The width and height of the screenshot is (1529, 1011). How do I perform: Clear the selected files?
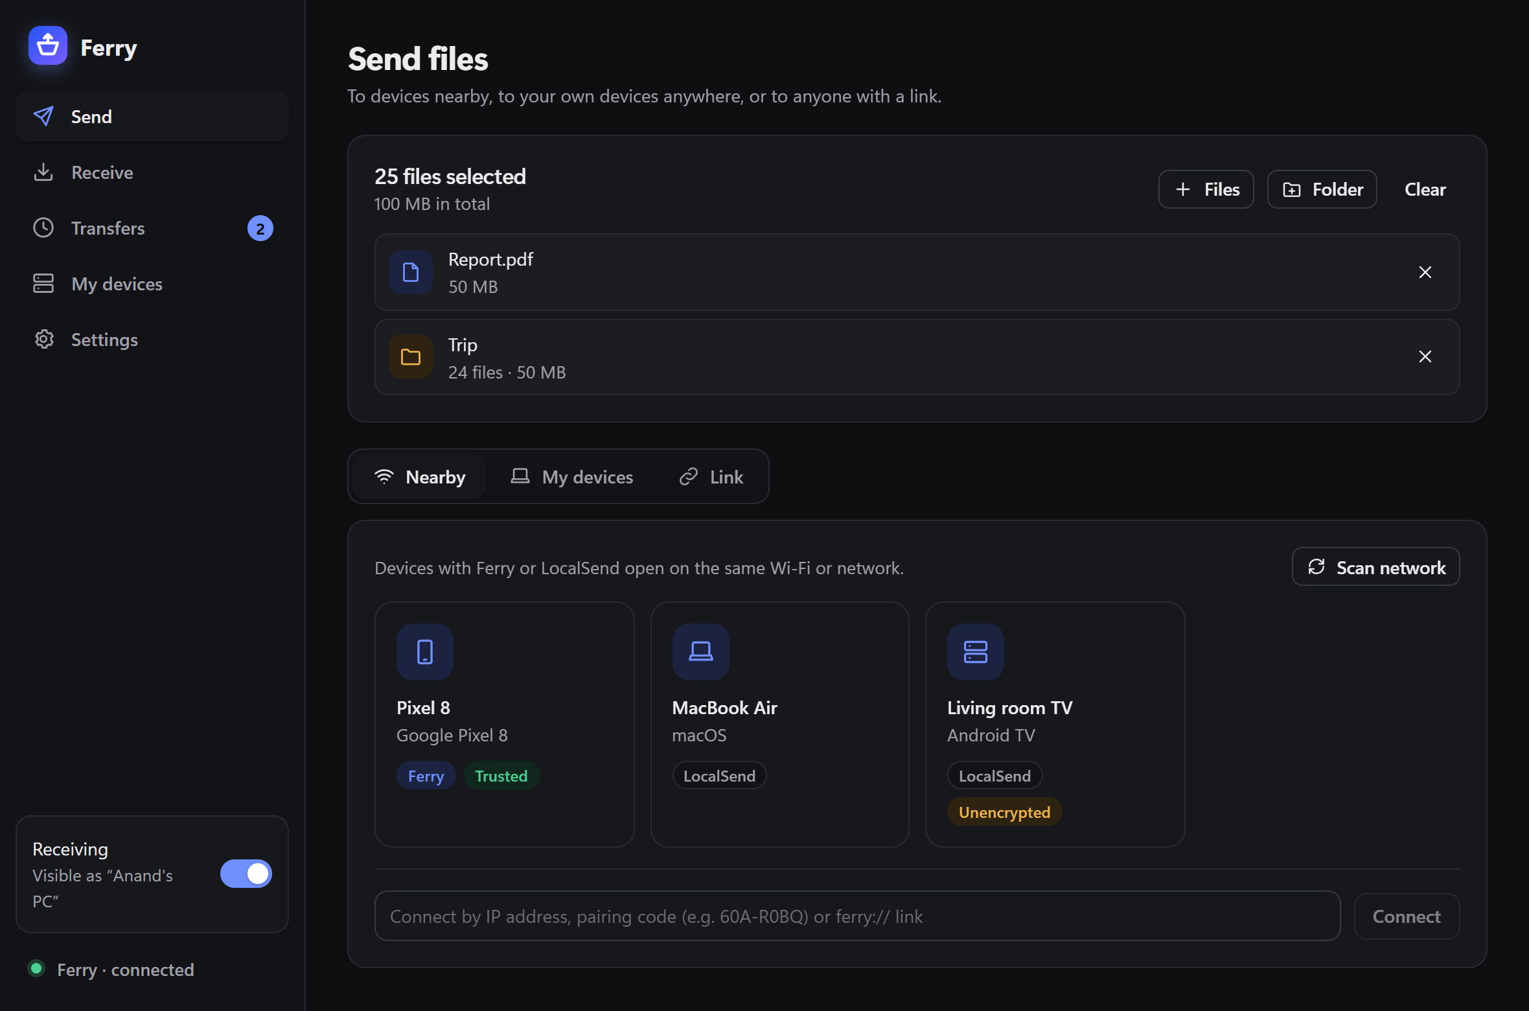pyautogui.click(x=1425, y=189)
